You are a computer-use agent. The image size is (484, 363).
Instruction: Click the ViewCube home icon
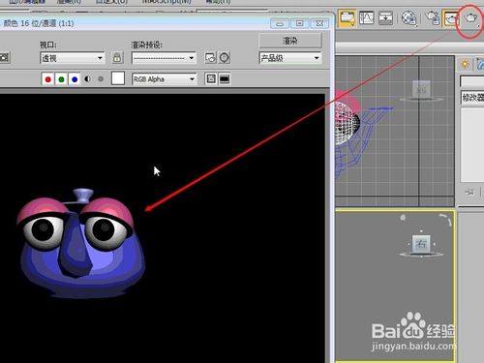tap(403, 218)
